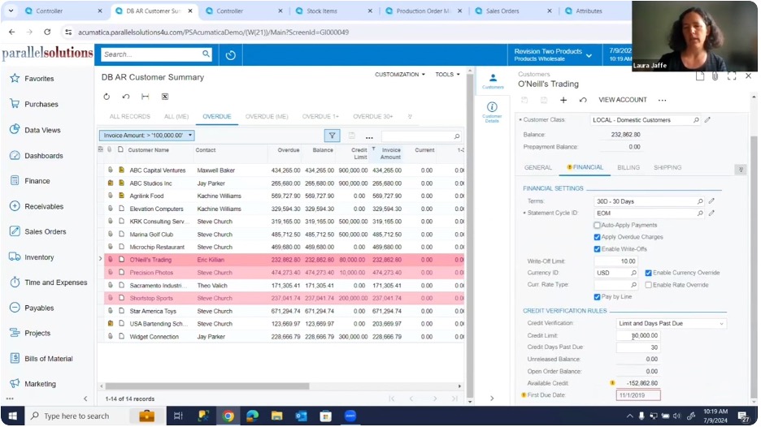
Task: Click the First Due Date field
Action: pos(637,395)
